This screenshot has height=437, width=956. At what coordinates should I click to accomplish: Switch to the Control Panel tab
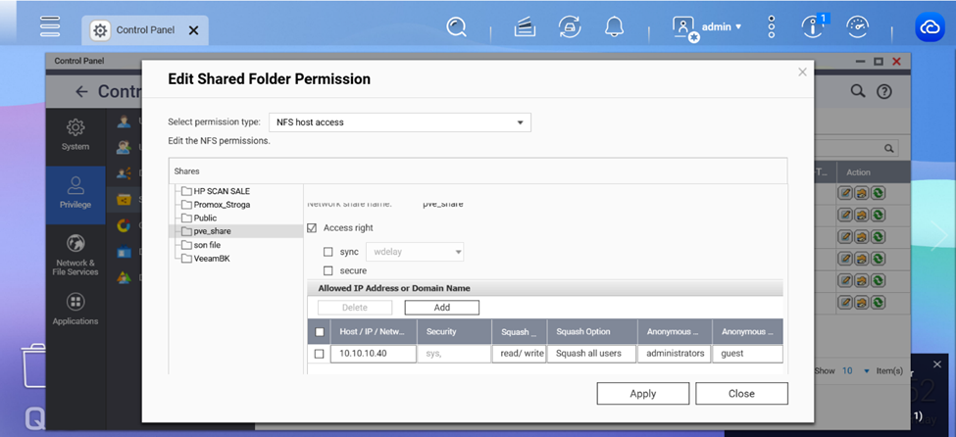point(144,30)
